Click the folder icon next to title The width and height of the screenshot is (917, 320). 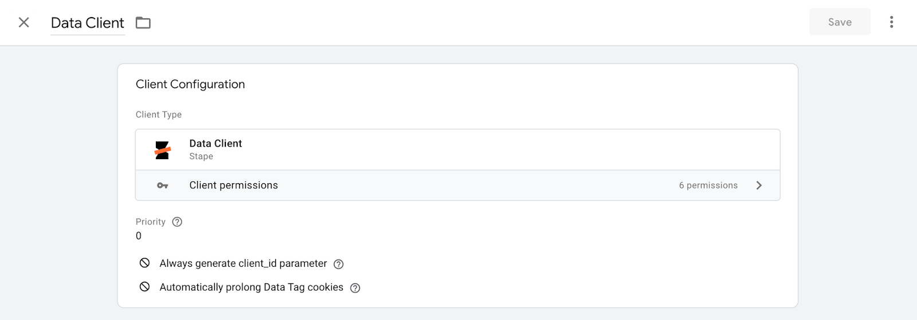point(143,23)
